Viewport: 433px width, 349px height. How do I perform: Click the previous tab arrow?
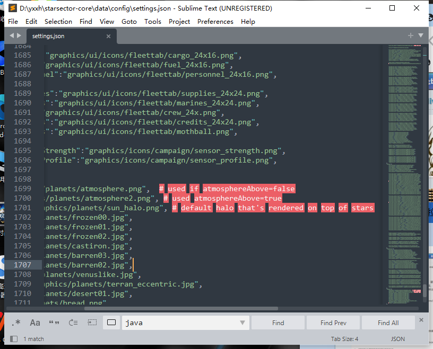click(12, 35)
